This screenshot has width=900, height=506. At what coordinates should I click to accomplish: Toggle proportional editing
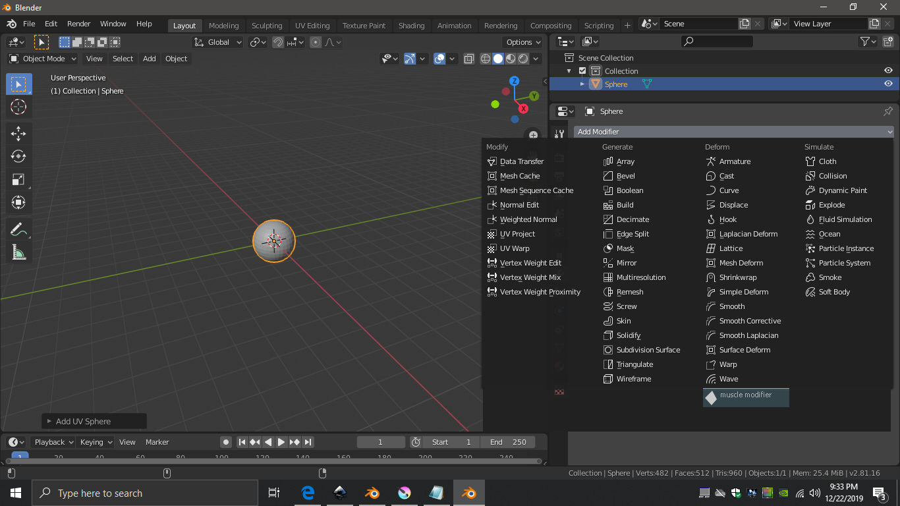tap(316, 42)
